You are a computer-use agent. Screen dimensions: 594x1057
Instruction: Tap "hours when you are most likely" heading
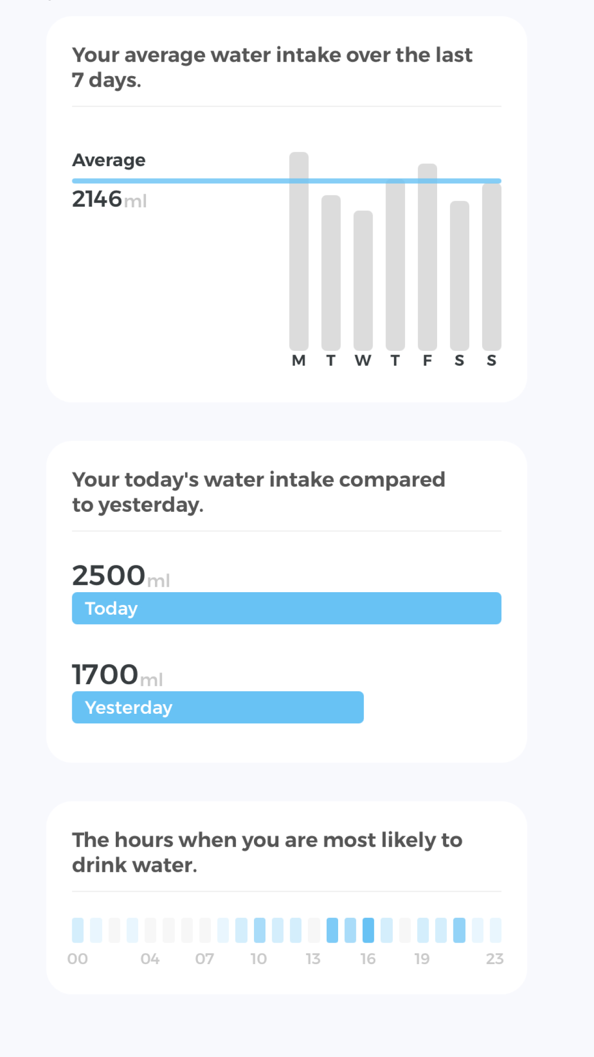pos(267,853)
